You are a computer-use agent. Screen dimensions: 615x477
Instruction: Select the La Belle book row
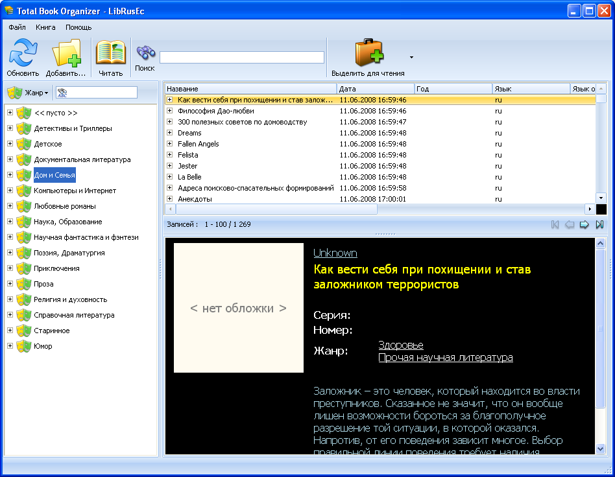pyautogui.click(x=380, y=177)
